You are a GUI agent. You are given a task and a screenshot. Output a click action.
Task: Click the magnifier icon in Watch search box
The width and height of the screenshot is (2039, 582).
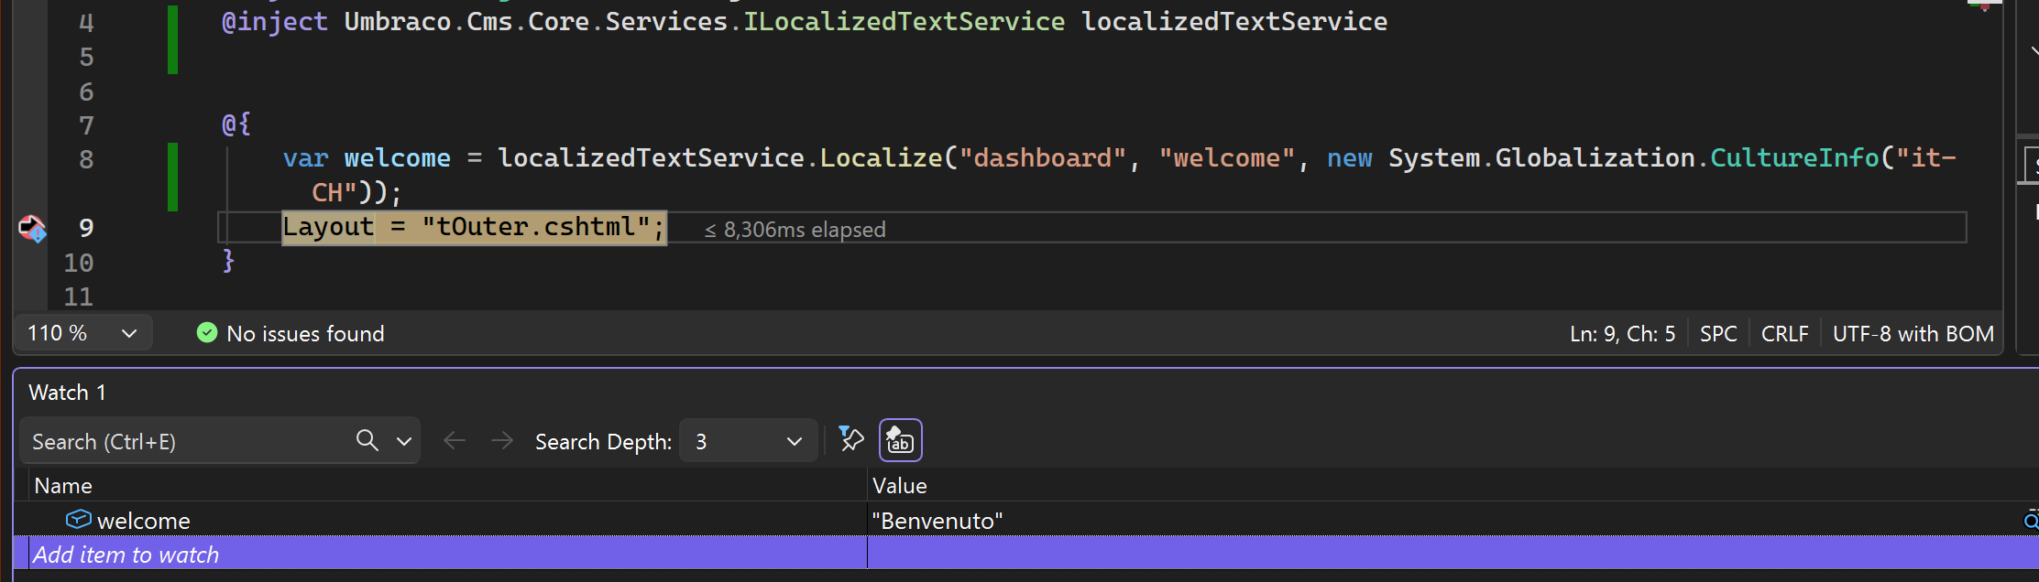[x=367, y=441]
